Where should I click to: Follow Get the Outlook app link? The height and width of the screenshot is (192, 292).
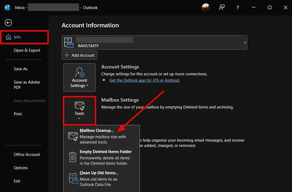pos(145,80)
